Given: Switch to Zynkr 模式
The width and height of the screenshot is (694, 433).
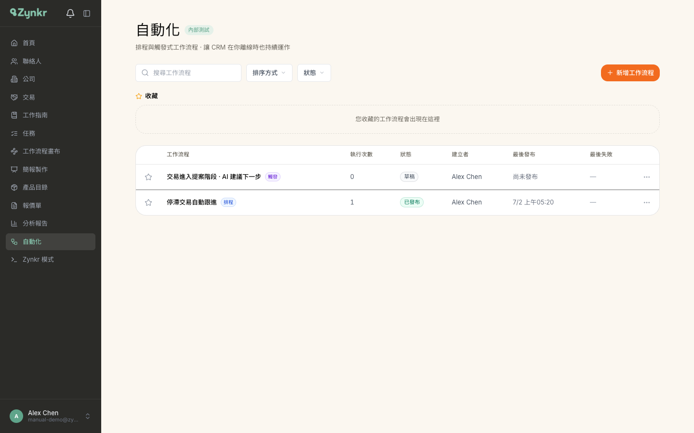Looking at the screenshot, I should (51, 259).
